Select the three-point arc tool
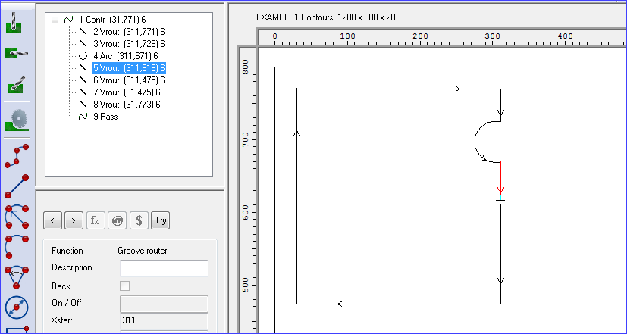627x334 pixels. coord(17,247)
